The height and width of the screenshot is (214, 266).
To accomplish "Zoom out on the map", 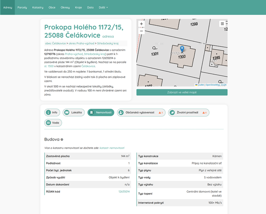I will (x=142, y=31).
